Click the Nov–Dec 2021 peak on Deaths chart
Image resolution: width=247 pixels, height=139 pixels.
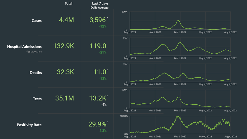[165, 73]
